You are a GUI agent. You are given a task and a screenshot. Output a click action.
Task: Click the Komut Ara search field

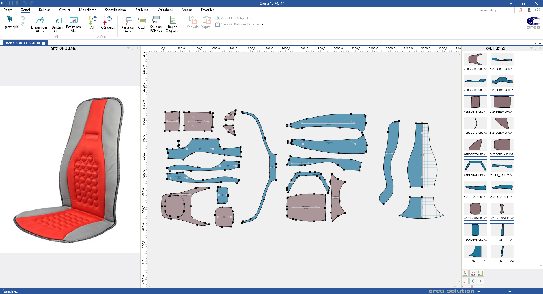[x=496, y=10]
